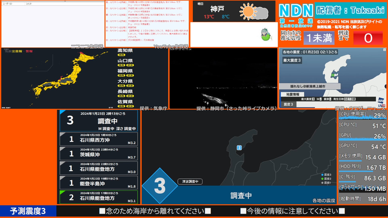Click the 震度1 gray legend dot

[322, 182]
